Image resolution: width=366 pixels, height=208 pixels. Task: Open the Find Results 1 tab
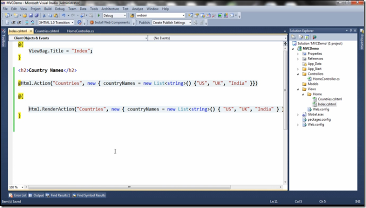(58, 195)
